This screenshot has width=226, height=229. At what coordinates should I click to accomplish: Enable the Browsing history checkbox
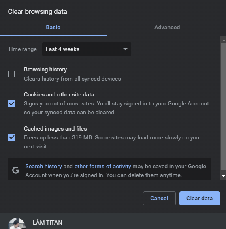(x=11, y=74)
